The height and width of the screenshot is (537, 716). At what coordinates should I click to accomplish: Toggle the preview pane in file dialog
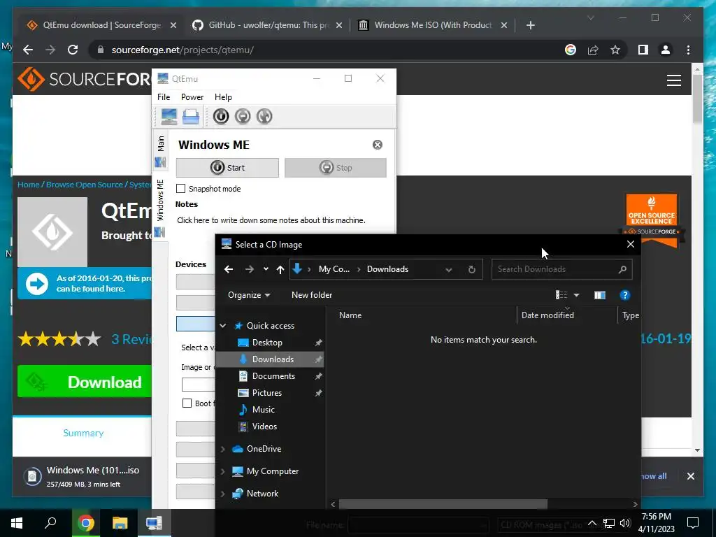coord(599,295)
